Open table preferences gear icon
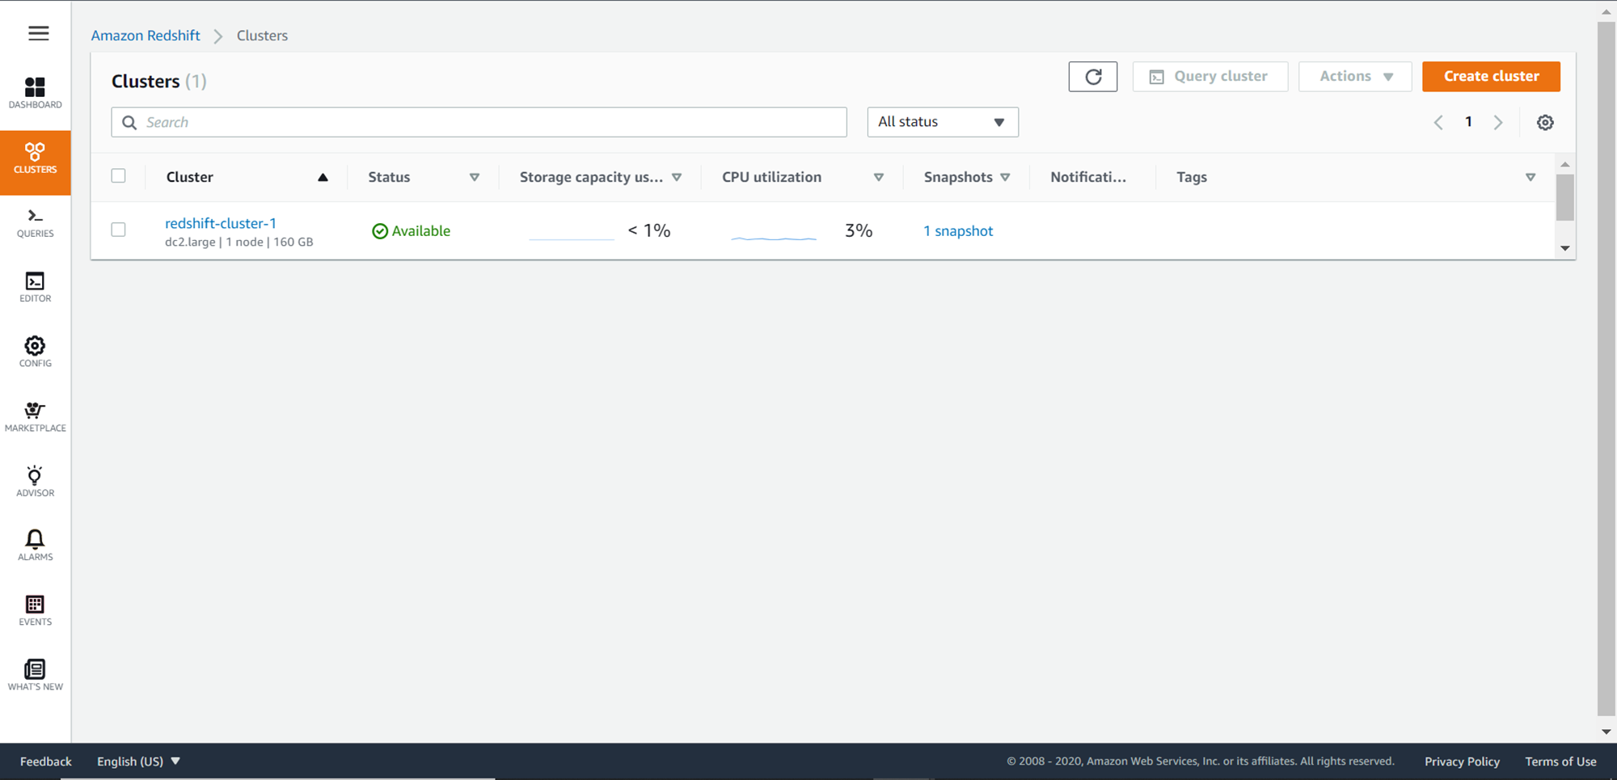Image resolution: width=1617 pixels, height=780 pixels. [x=1545, y=123]
